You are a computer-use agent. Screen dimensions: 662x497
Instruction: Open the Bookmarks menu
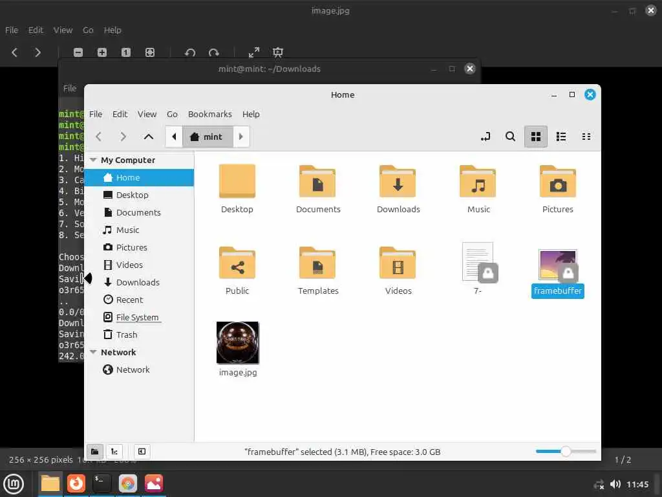[210, 114]
